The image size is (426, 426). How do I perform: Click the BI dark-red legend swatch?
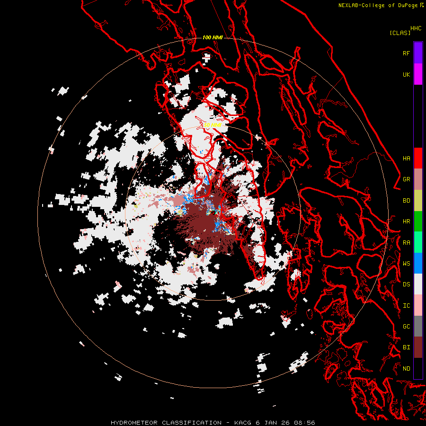(x=418, y=347)
